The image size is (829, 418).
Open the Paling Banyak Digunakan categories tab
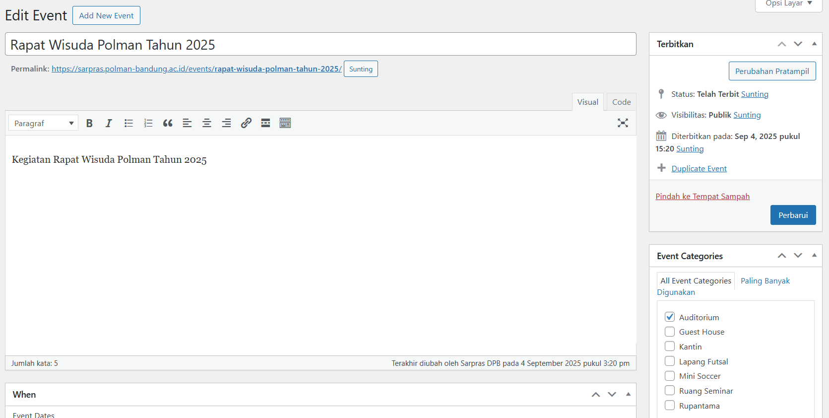765,281
